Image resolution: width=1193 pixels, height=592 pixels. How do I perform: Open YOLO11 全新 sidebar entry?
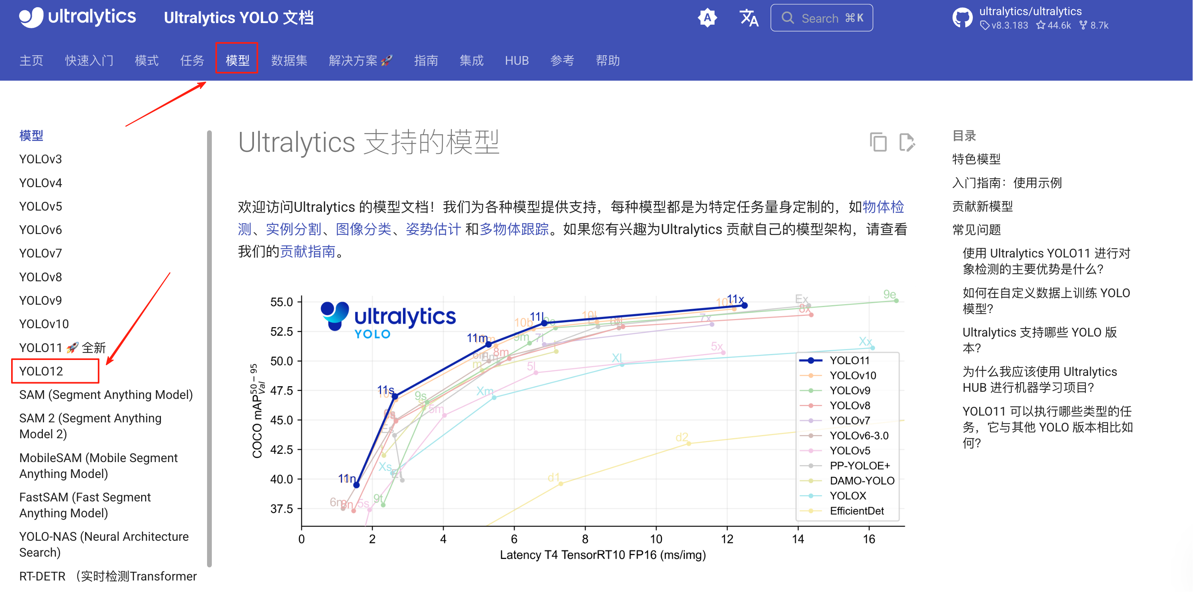pos(62,348)
